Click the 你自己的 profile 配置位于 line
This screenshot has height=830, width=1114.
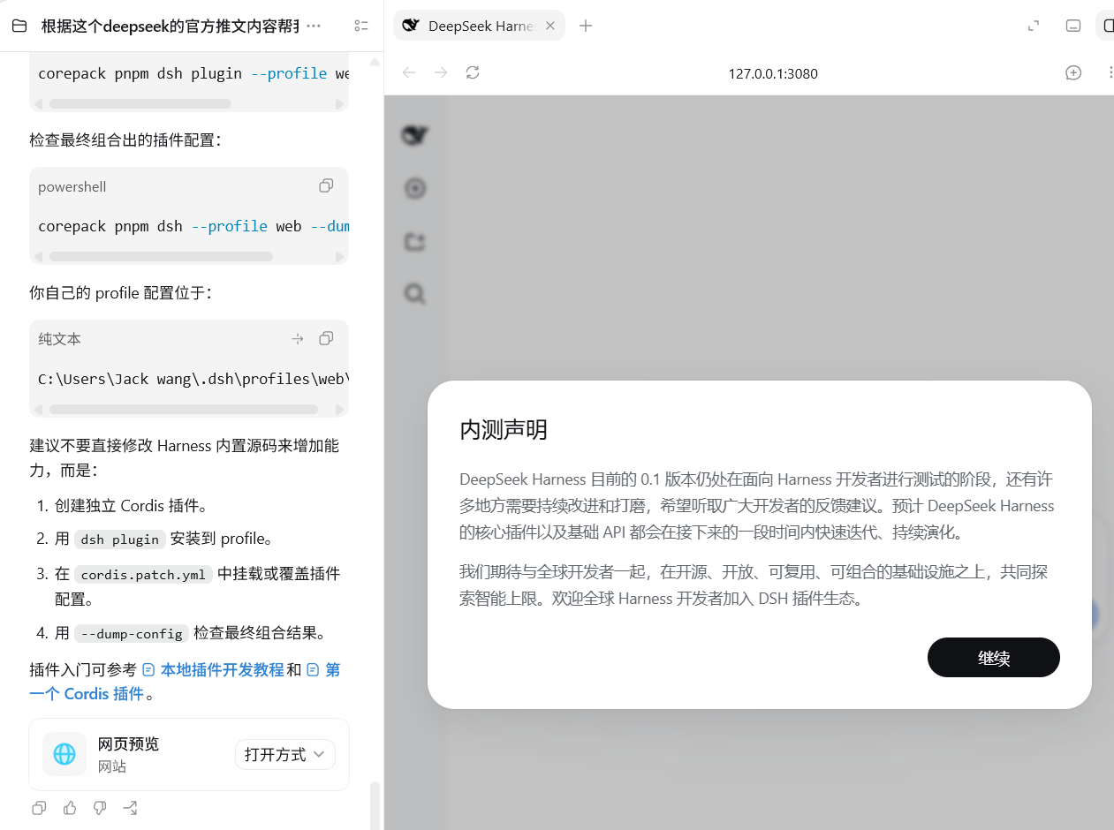pos(121,292)
